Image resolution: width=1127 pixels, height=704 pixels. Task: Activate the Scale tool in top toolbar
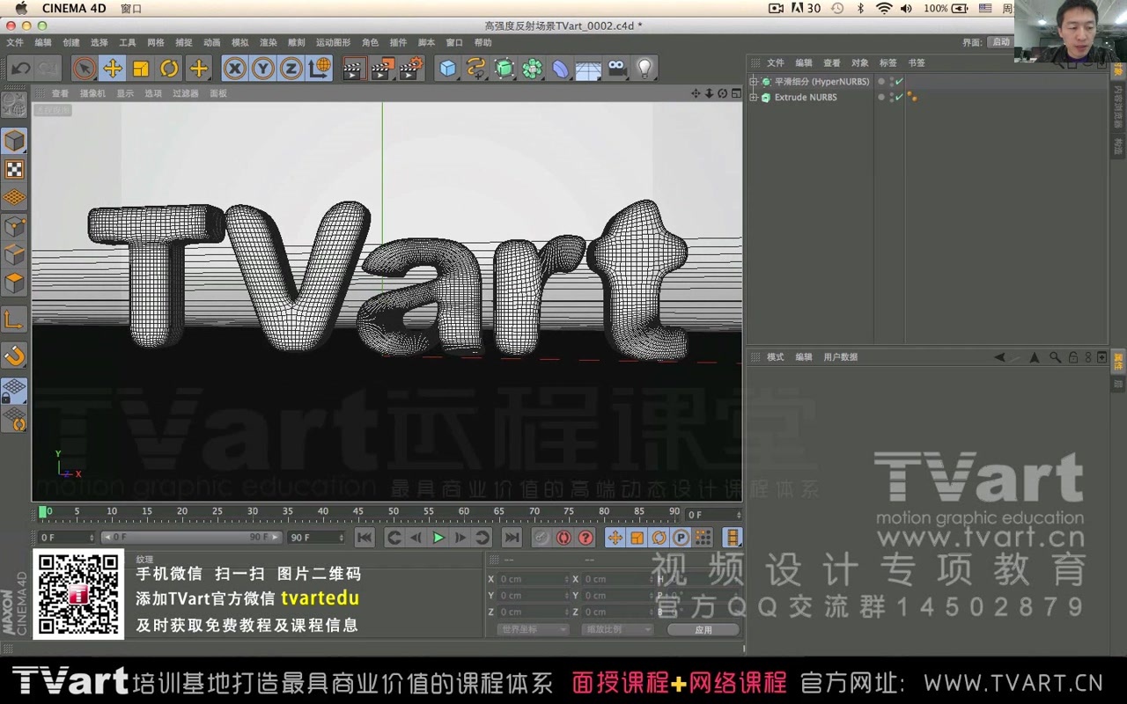(140, 68)
